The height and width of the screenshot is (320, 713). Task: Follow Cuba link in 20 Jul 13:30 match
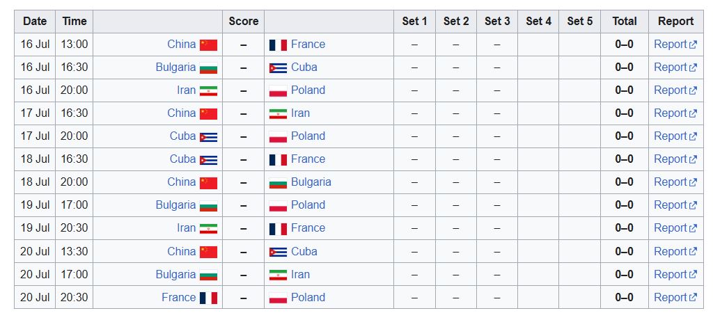(304, 252)
